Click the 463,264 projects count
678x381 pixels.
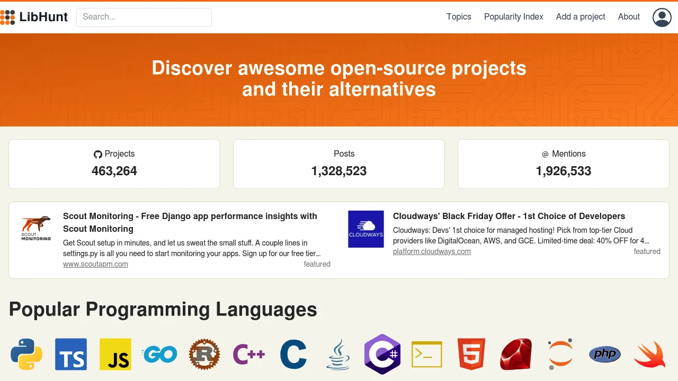(x=114, y=171)
